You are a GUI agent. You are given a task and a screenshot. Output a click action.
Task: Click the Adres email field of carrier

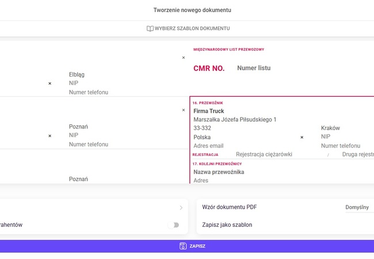click(242, 146)
